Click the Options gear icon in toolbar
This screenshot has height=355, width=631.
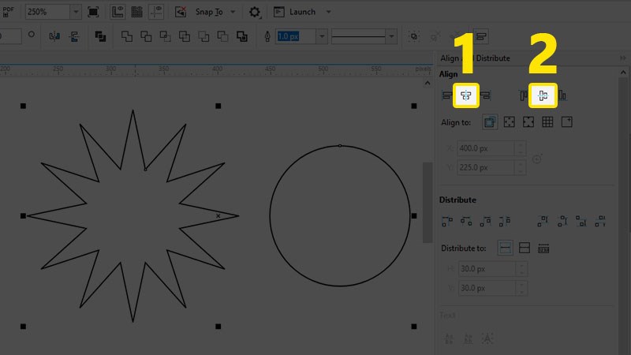255,12
